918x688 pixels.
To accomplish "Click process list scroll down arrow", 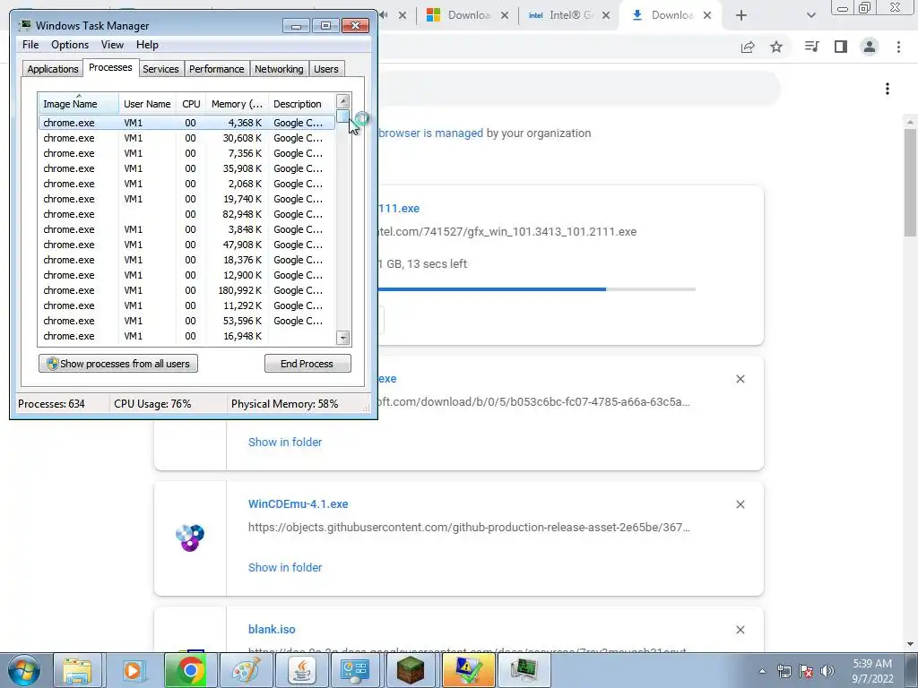I will coord(343,338).
